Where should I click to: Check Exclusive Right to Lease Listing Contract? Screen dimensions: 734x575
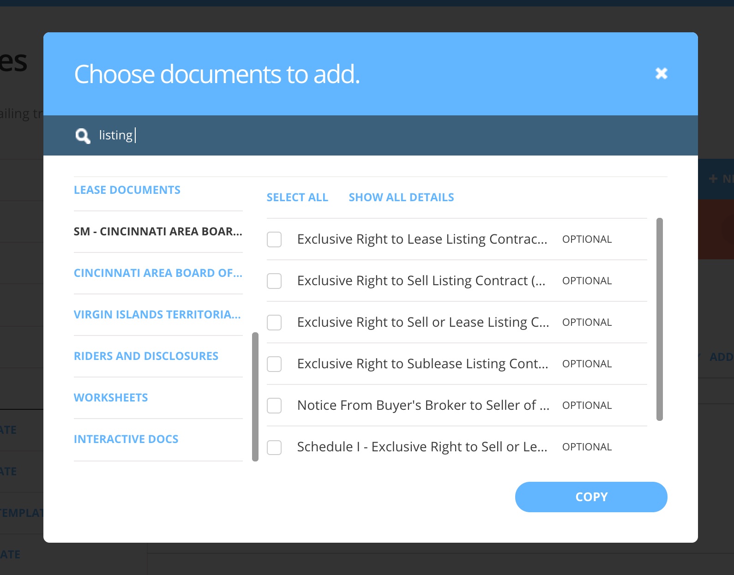click(x=274, y=240)
